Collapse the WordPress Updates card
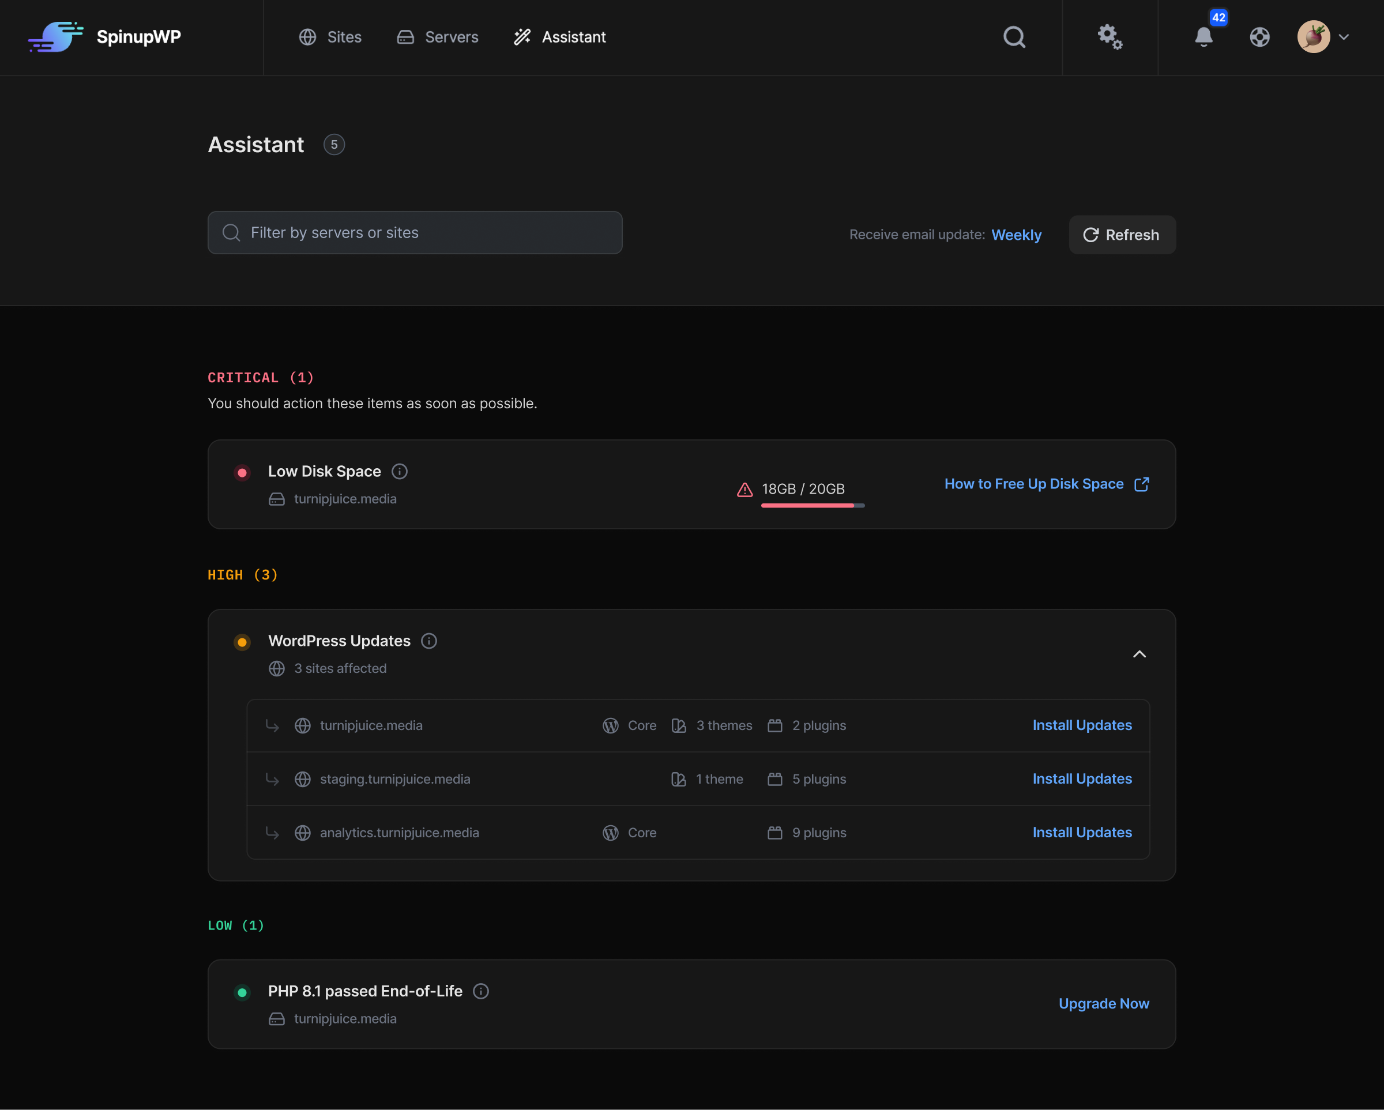 coord(1139,654)
